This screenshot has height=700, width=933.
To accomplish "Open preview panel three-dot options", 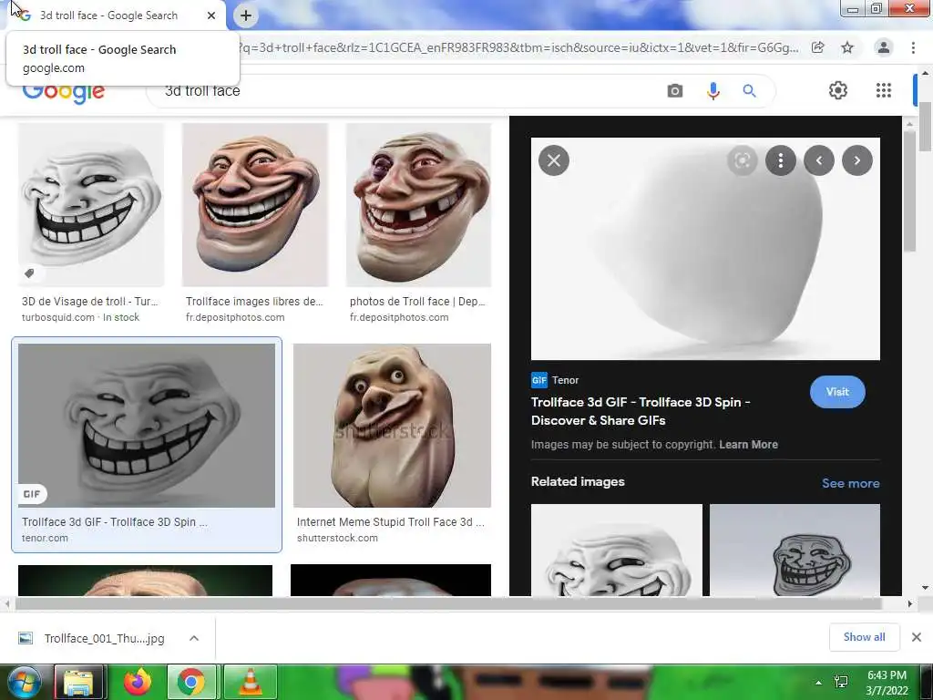I will click(781, 160).
